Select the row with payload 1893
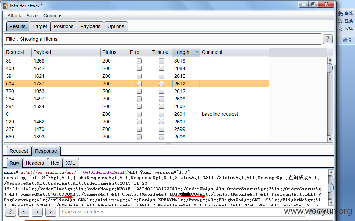 click(137, 137)
